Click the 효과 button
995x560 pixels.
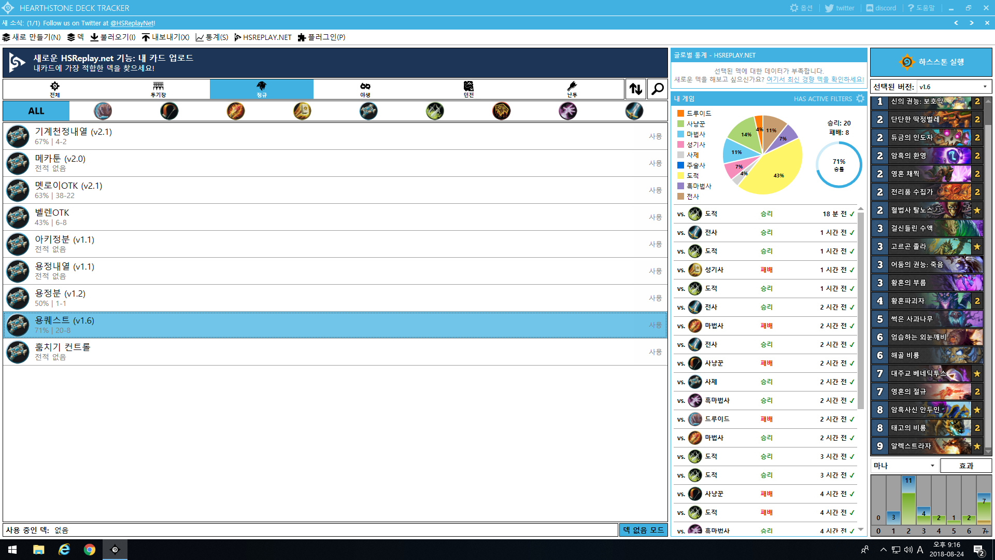coord(966,466)
